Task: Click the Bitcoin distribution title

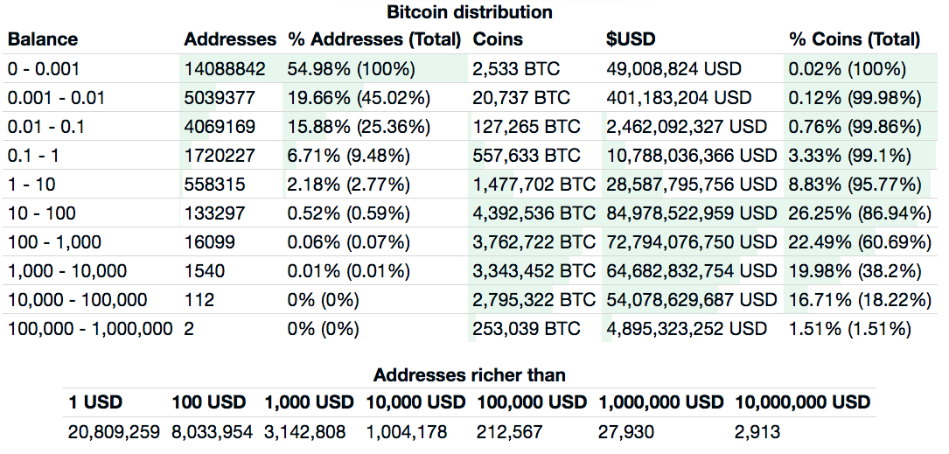Action: point(469,12)
